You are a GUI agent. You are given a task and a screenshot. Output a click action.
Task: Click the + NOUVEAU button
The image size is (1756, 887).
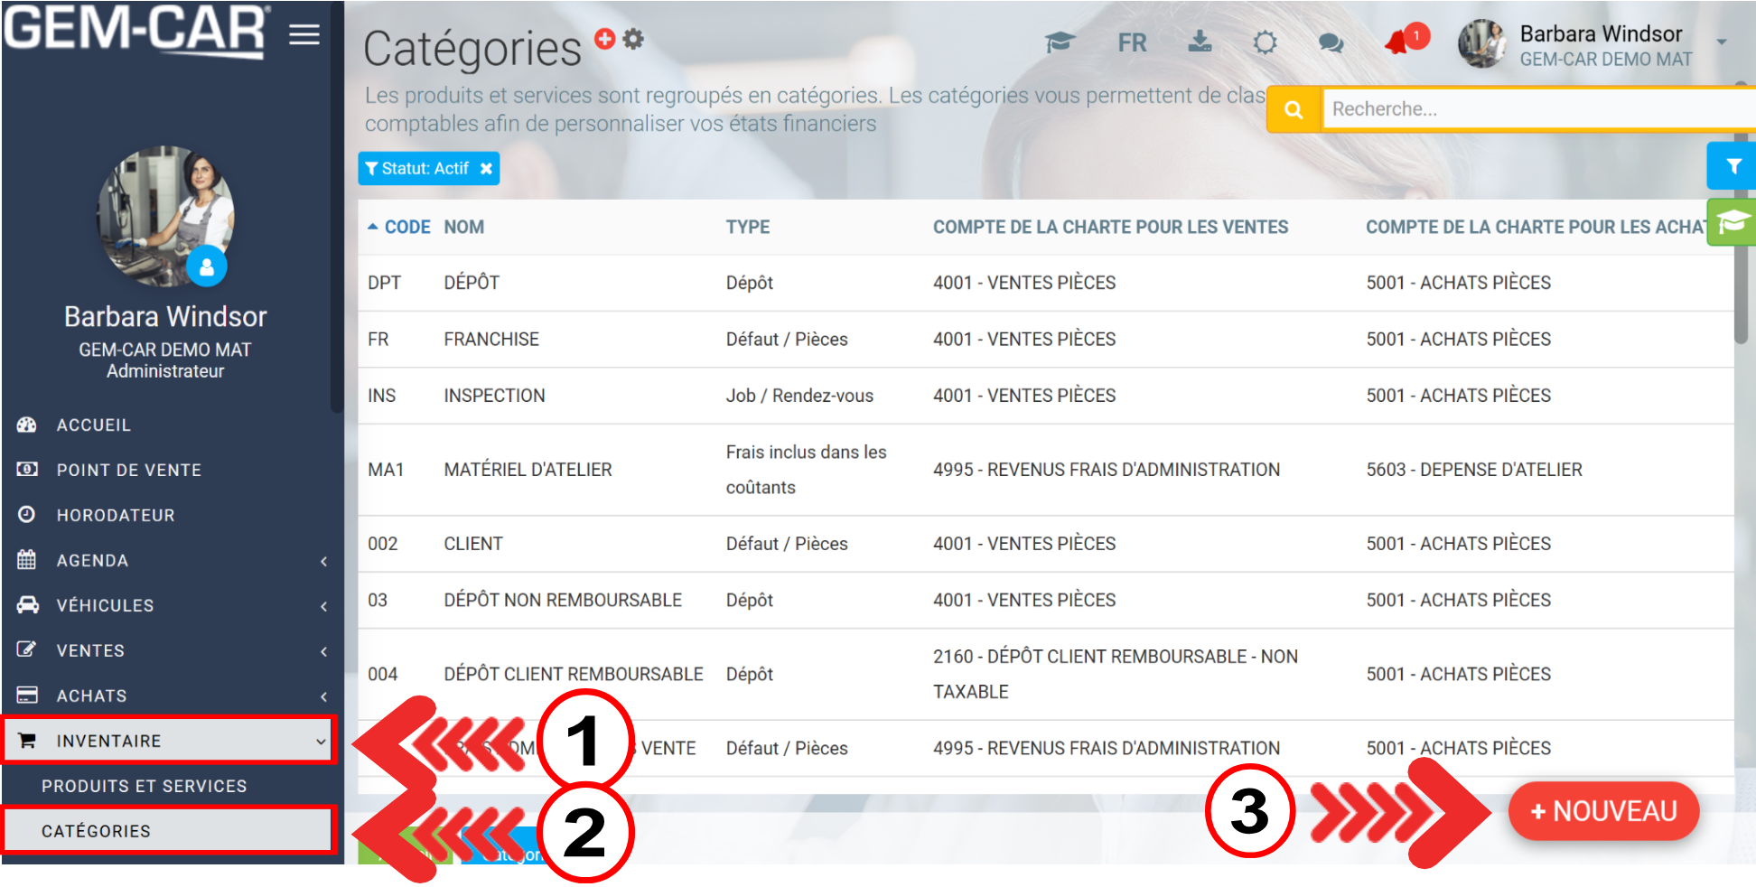[x=1603, y=811]
